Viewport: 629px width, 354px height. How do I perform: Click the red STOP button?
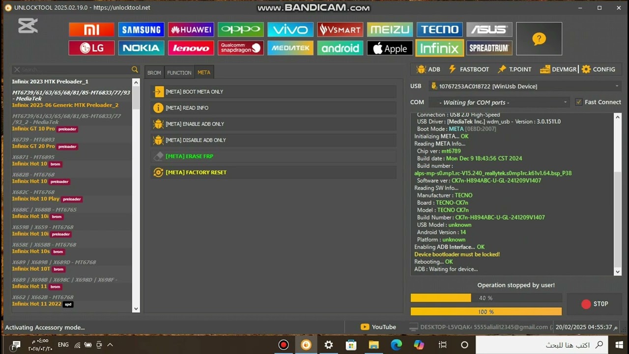coord(595,304)
